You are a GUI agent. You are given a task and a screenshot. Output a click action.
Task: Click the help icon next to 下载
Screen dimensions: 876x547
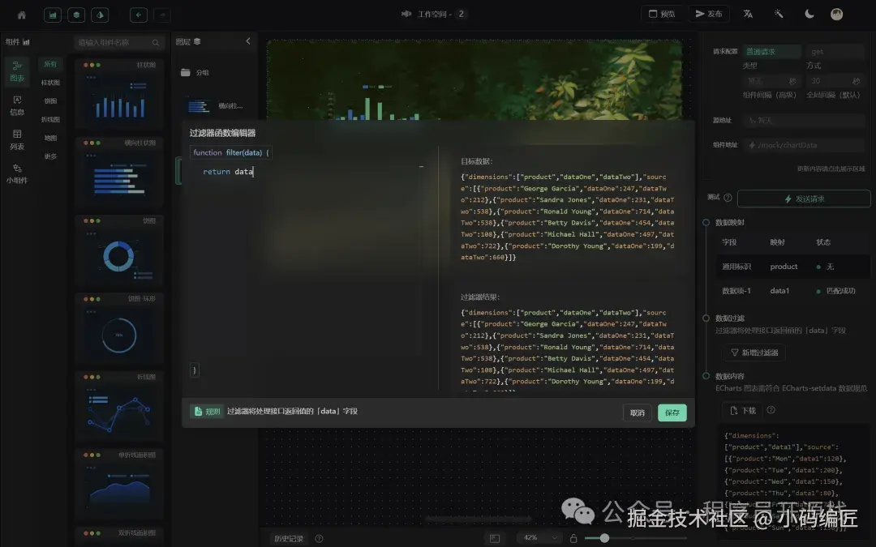pyautogui.click(x=771, y=410)
